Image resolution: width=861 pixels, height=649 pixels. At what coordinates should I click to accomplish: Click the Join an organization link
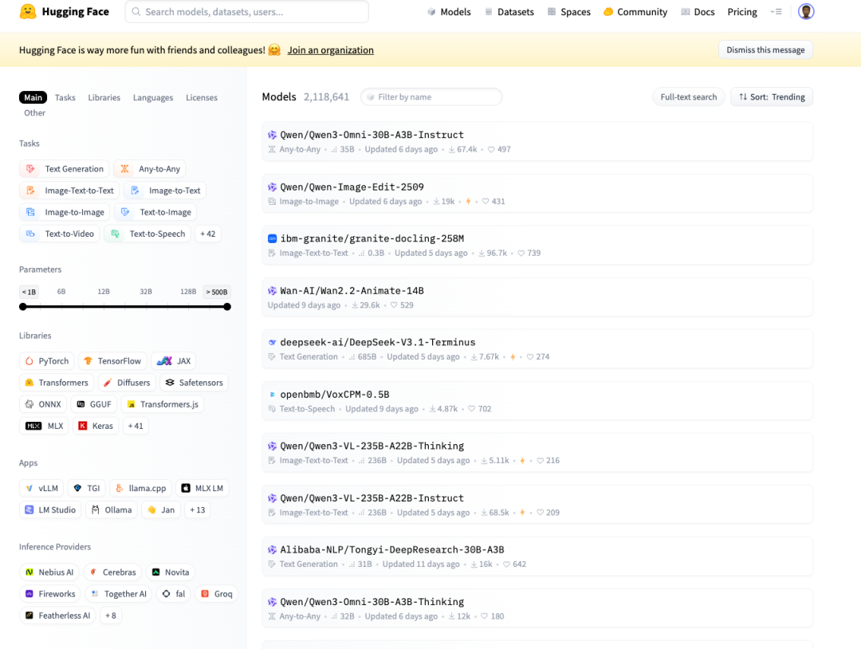pyautogui.click(x=331, y=50)
